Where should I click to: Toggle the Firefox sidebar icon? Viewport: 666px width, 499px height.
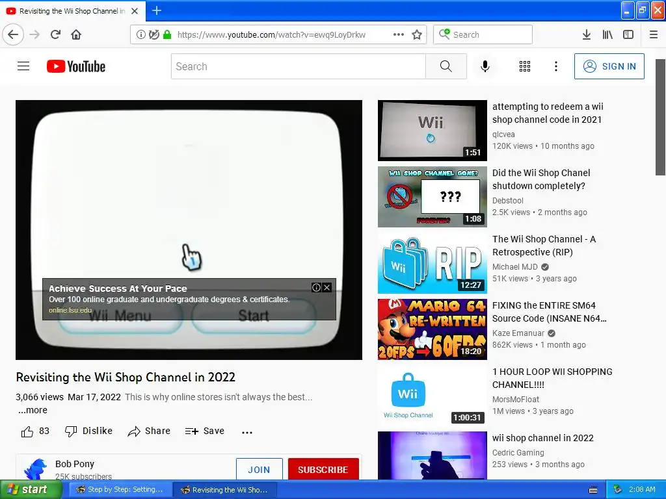click(x=628, y=34)
